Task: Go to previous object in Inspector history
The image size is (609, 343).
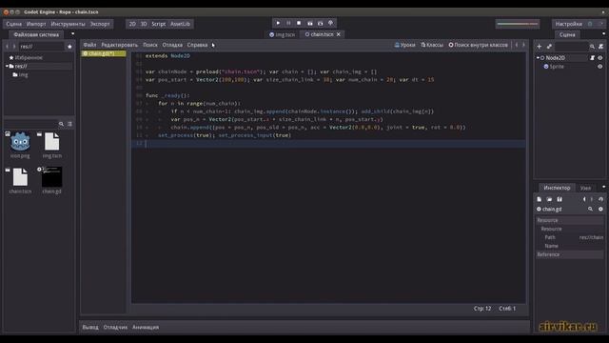Action: pyautogui.click(x=584, y=199)
